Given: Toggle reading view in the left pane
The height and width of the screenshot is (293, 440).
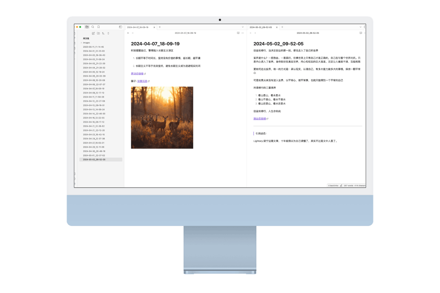Looking at the screenshot, I should tap(238, 33).
